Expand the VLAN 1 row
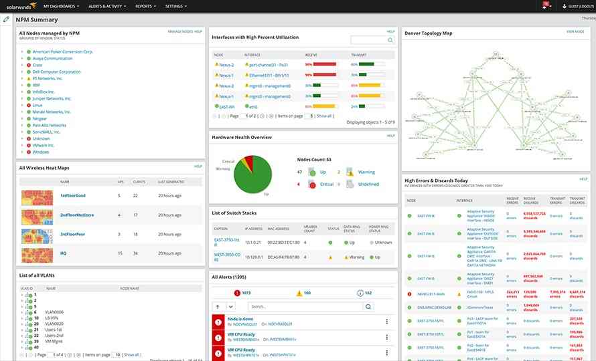 22,295
